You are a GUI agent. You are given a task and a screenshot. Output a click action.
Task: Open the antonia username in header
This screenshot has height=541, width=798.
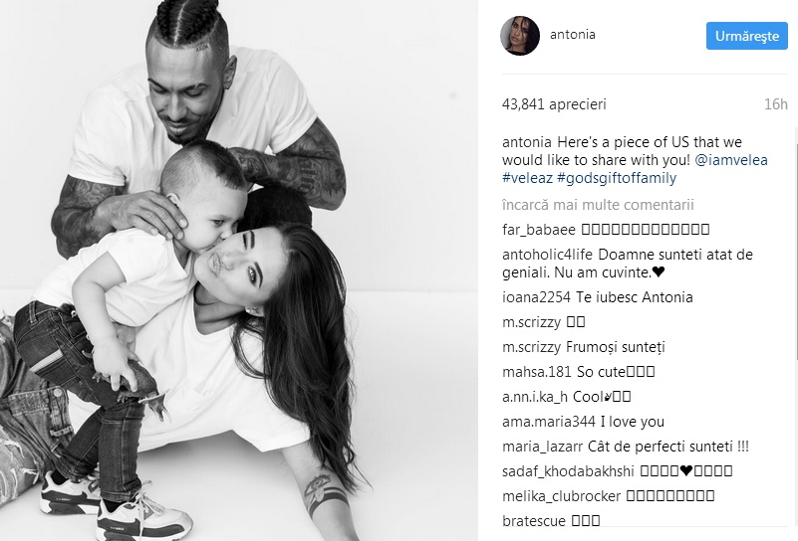click(x=573, y=35)
